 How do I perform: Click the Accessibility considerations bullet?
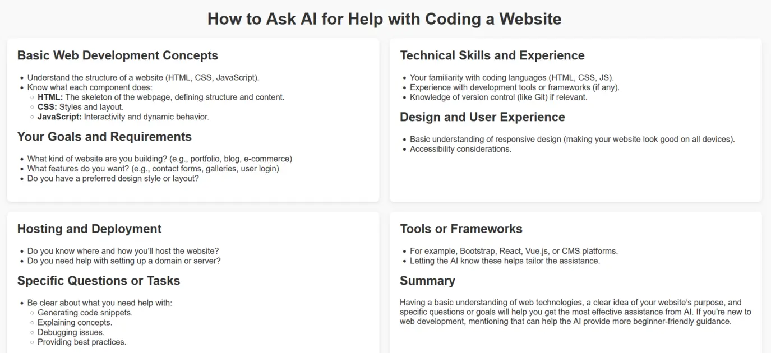[x=460, y=149]
